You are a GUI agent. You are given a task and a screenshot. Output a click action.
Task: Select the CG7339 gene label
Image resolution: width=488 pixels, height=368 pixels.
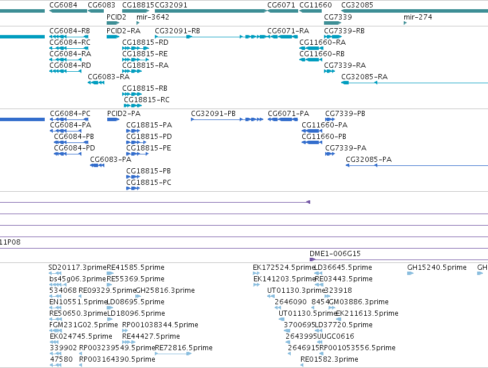(338, 17)
